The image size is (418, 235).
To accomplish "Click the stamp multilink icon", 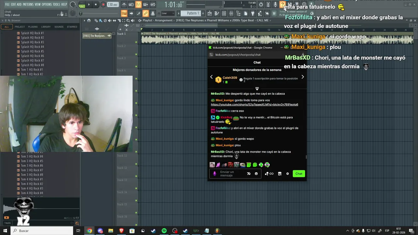I will 153,13.
